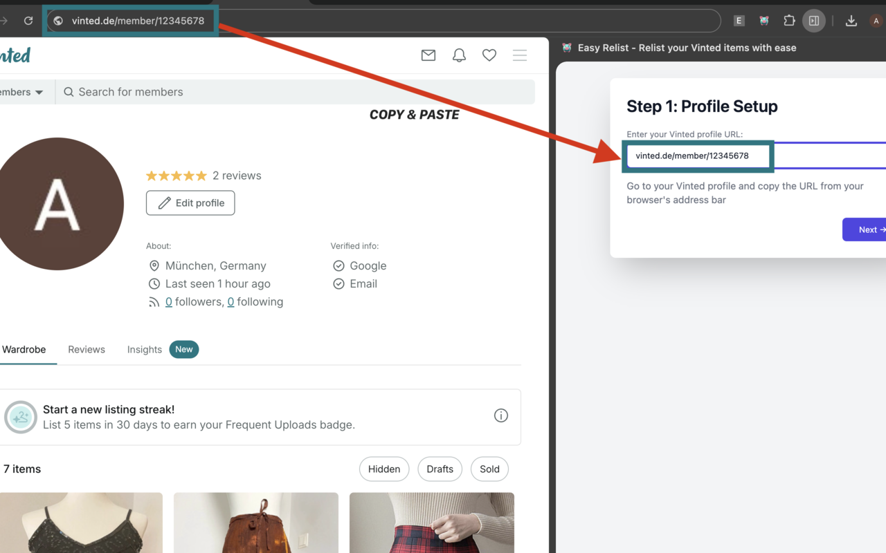Switch to the Reviews tab
The width and height of the screenshot is (886, 553).
click(x=86, y=349)
